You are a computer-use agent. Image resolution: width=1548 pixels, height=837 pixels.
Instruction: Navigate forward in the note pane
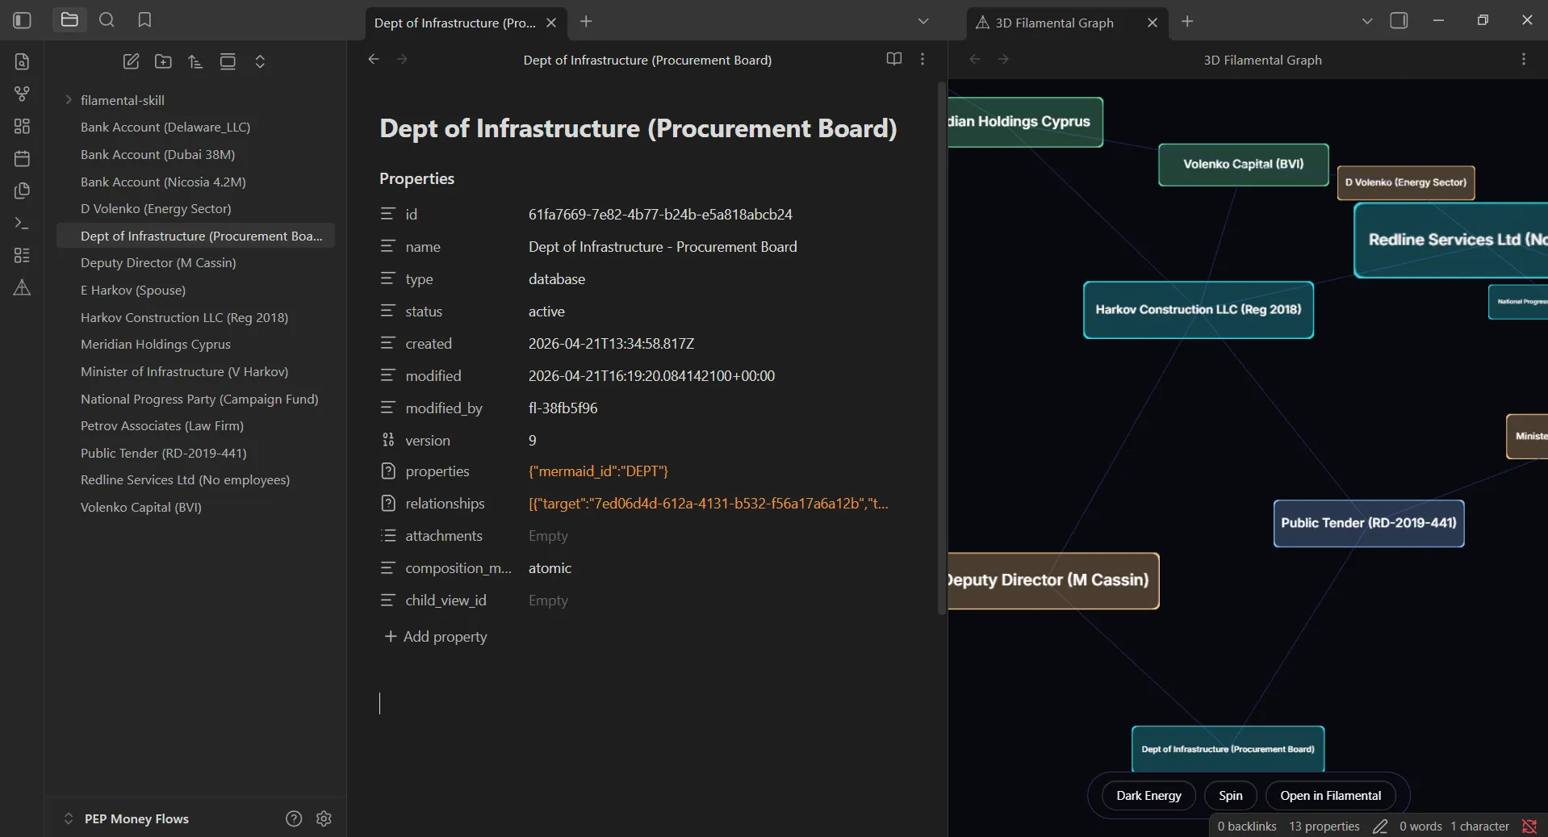pyautogui.click(x=402, y=59)
